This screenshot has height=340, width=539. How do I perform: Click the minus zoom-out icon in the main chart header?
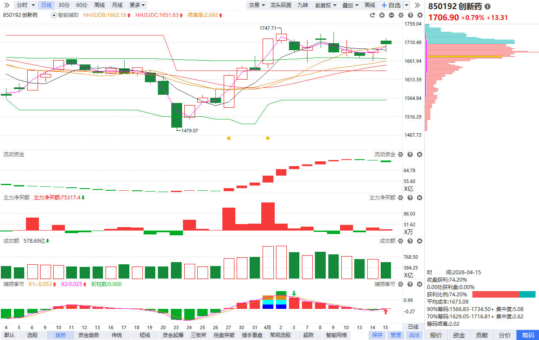click(x=391, y=15)
